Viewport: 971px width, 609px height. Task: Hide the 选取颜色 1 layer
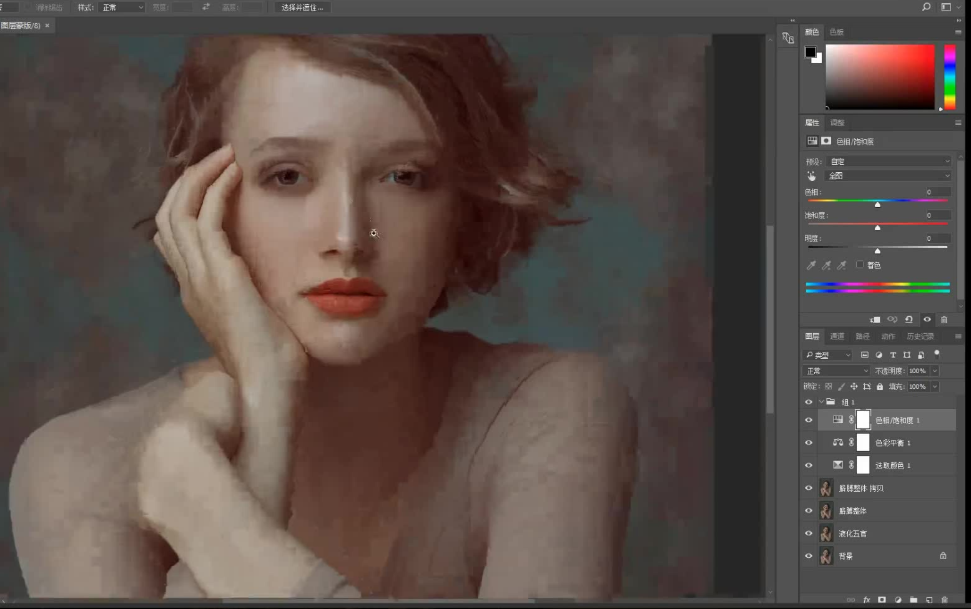point(809,465)
